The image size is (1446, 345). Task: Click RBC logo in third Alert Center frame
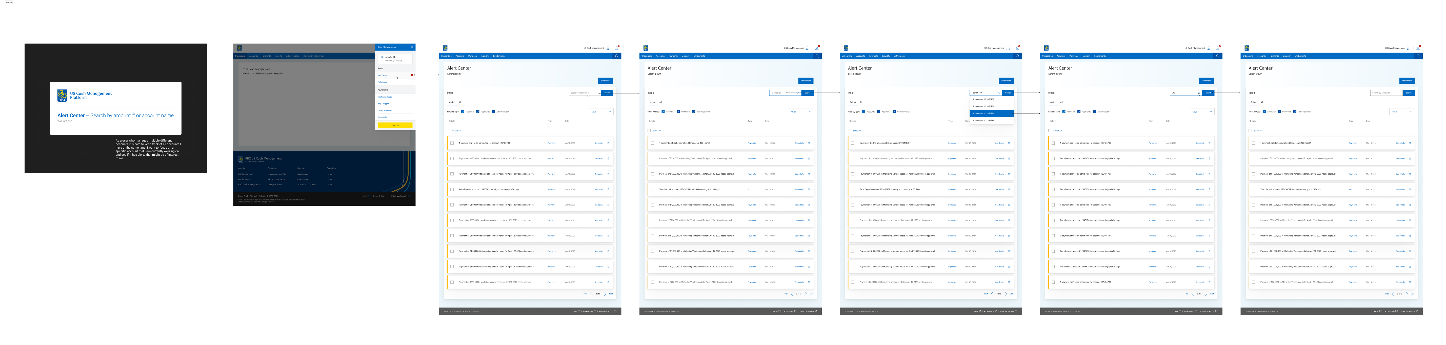click(846, 48)
